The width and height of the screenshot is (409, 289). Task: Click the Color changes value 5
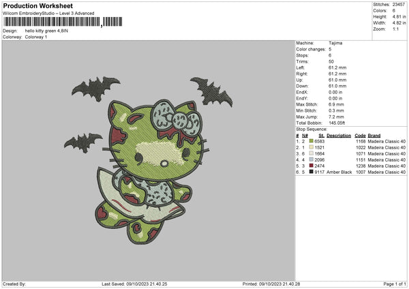(x=330, y=49)
